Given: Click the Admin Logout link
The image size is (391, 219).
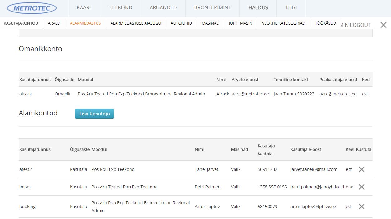Looking at the screenshot, I should [x=356, y=25].
